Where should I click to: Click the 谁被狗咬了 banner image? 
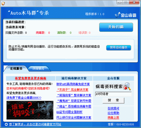30,110
